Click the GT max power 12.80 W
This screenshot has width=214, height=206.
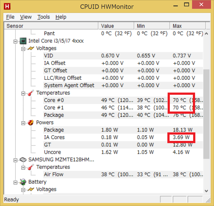[x=183, y=145]
